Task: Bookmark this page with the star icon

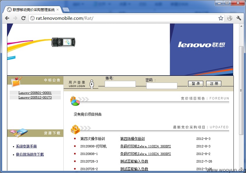Action: pyautogui.click(x=221, y=18)
